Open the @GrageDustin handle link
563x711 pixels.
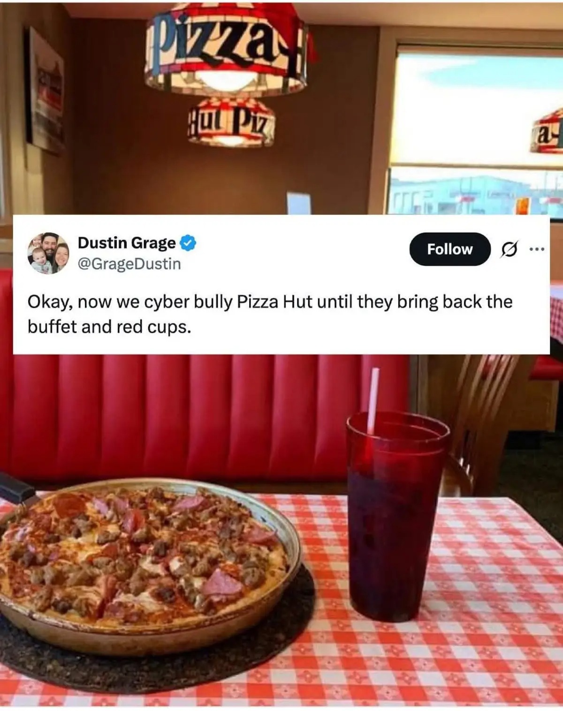pos(129,264)
